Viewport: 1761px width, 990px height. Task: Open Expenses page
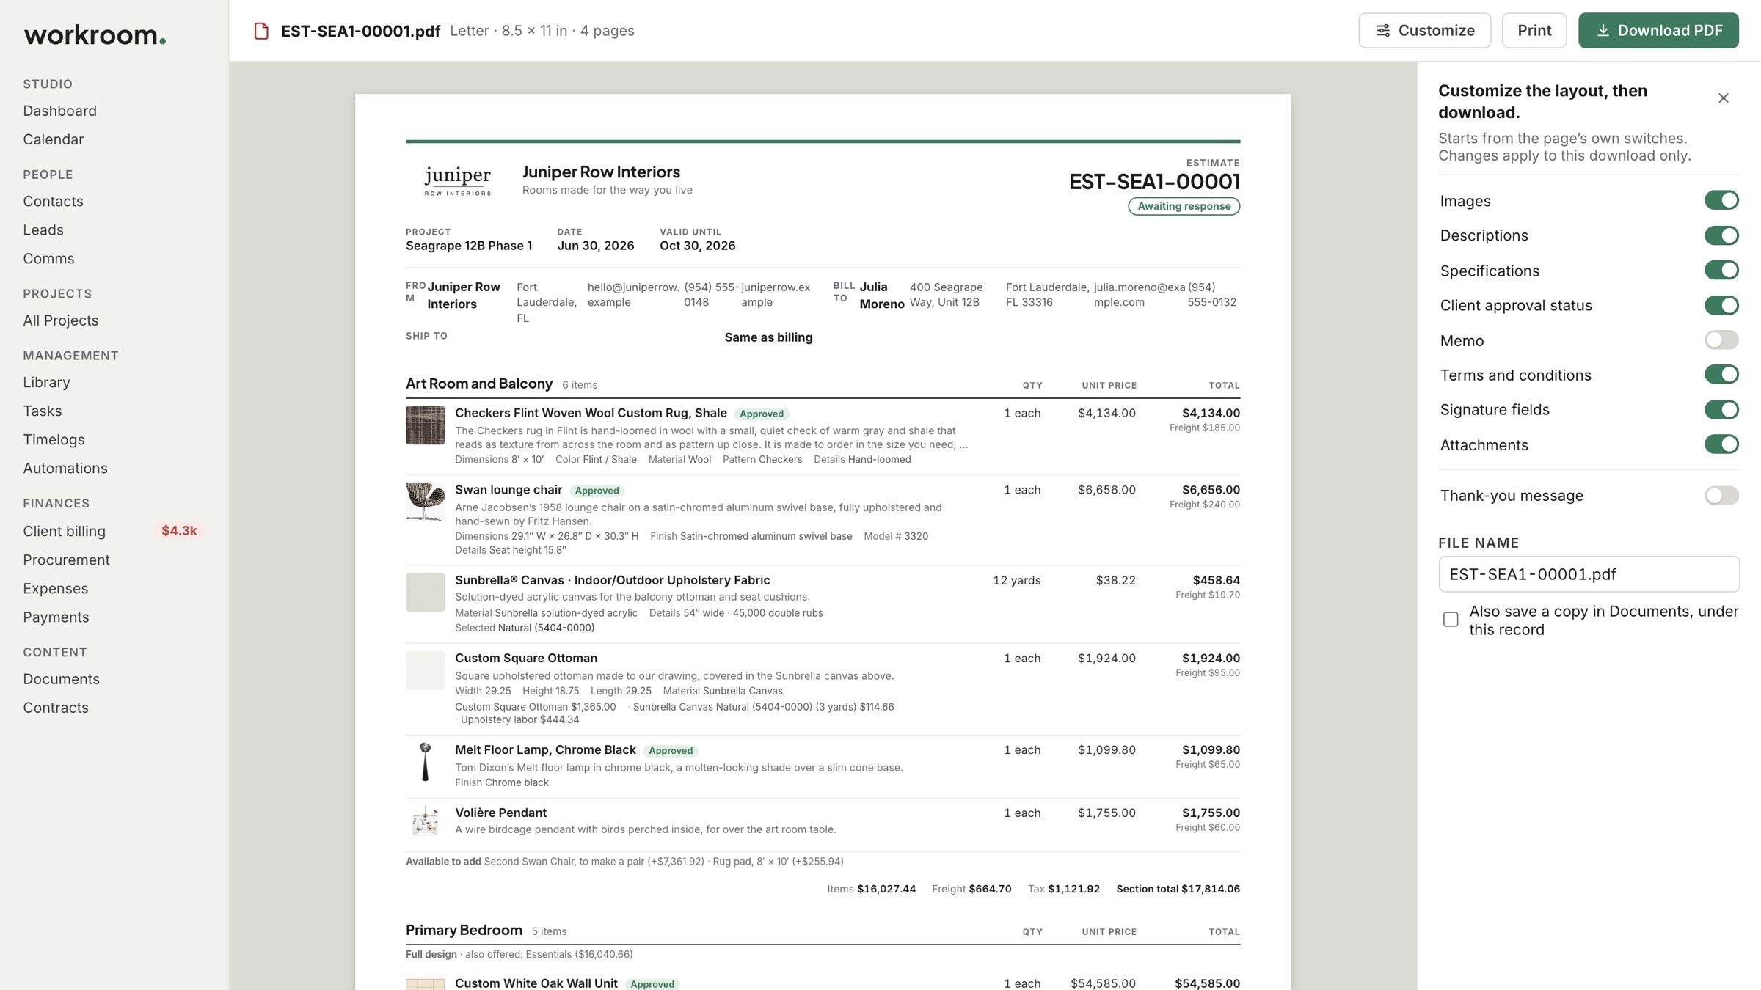[x=55, y=588]
